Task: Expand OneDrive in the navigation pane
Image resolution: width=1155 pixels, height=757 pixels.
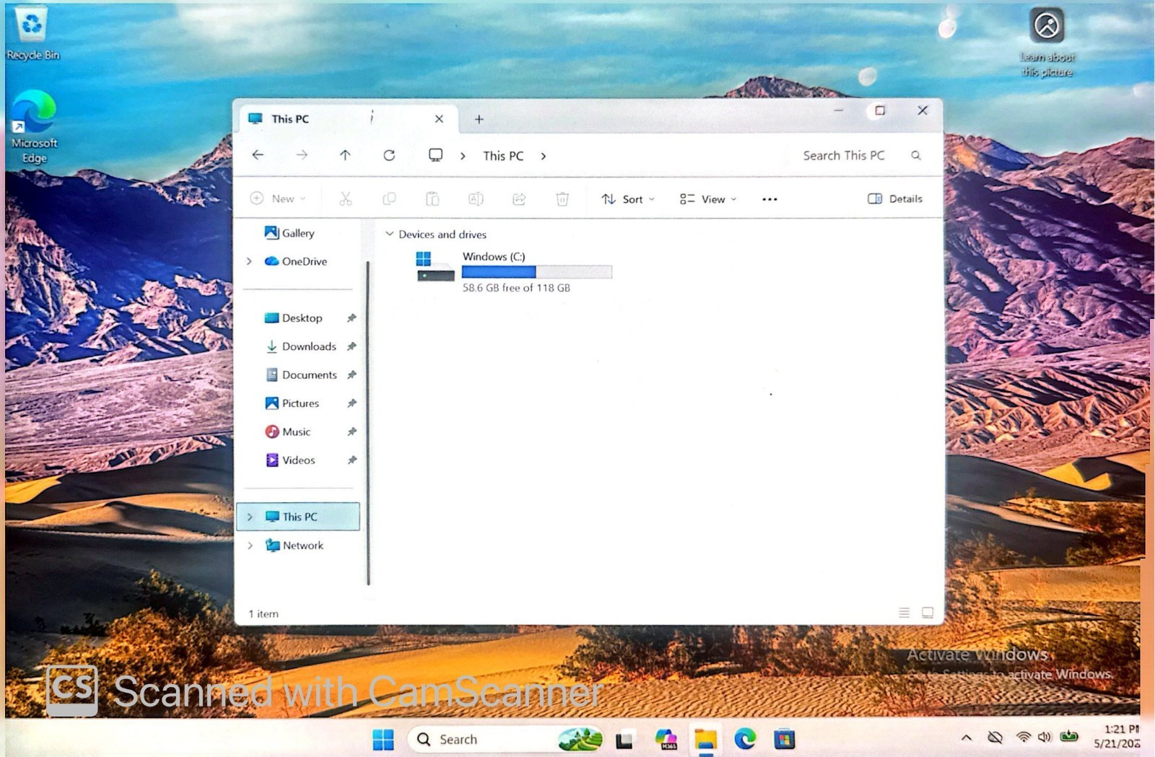Action: coord(250,261)
